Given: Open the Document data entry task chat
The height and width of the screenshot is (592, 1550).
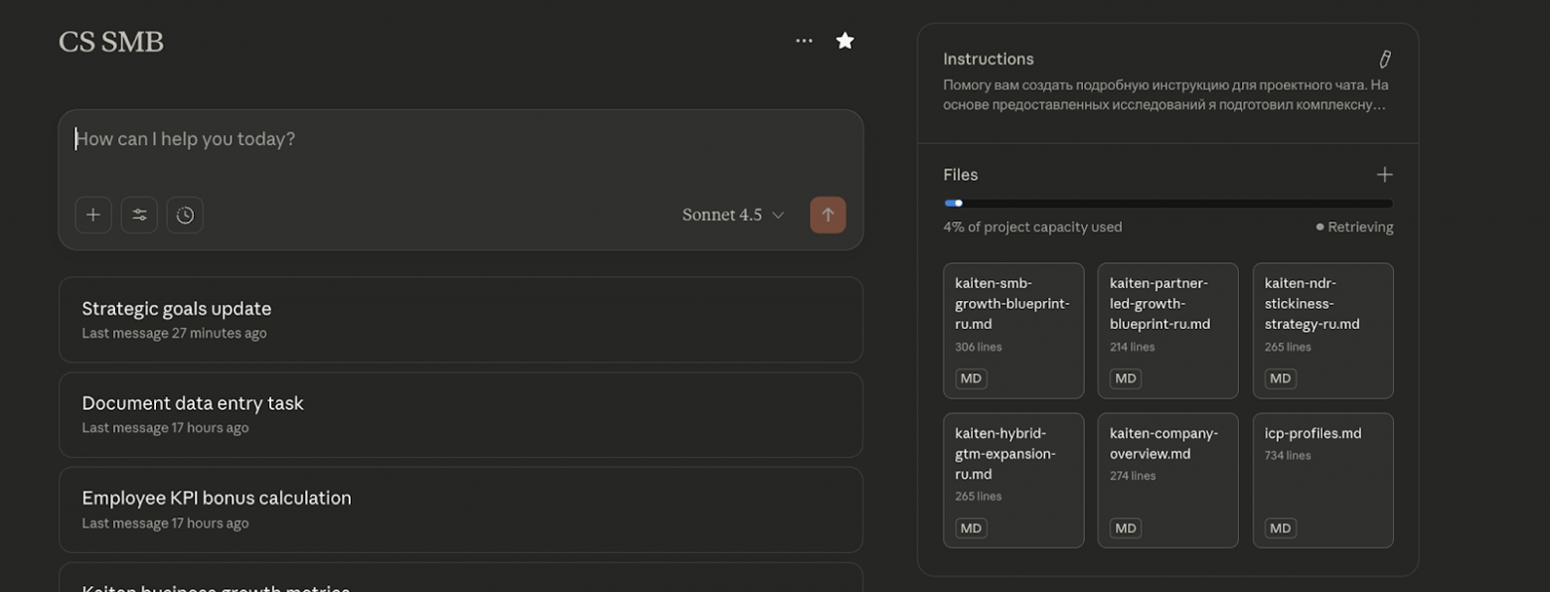Looking at the screenshot, I should point(460,414).
